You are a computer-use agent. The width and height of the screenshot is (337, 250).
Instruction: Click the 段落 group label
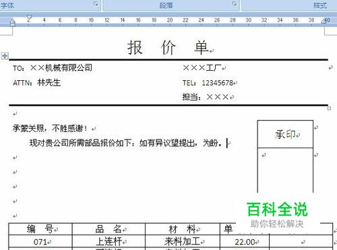pos(166,5)
